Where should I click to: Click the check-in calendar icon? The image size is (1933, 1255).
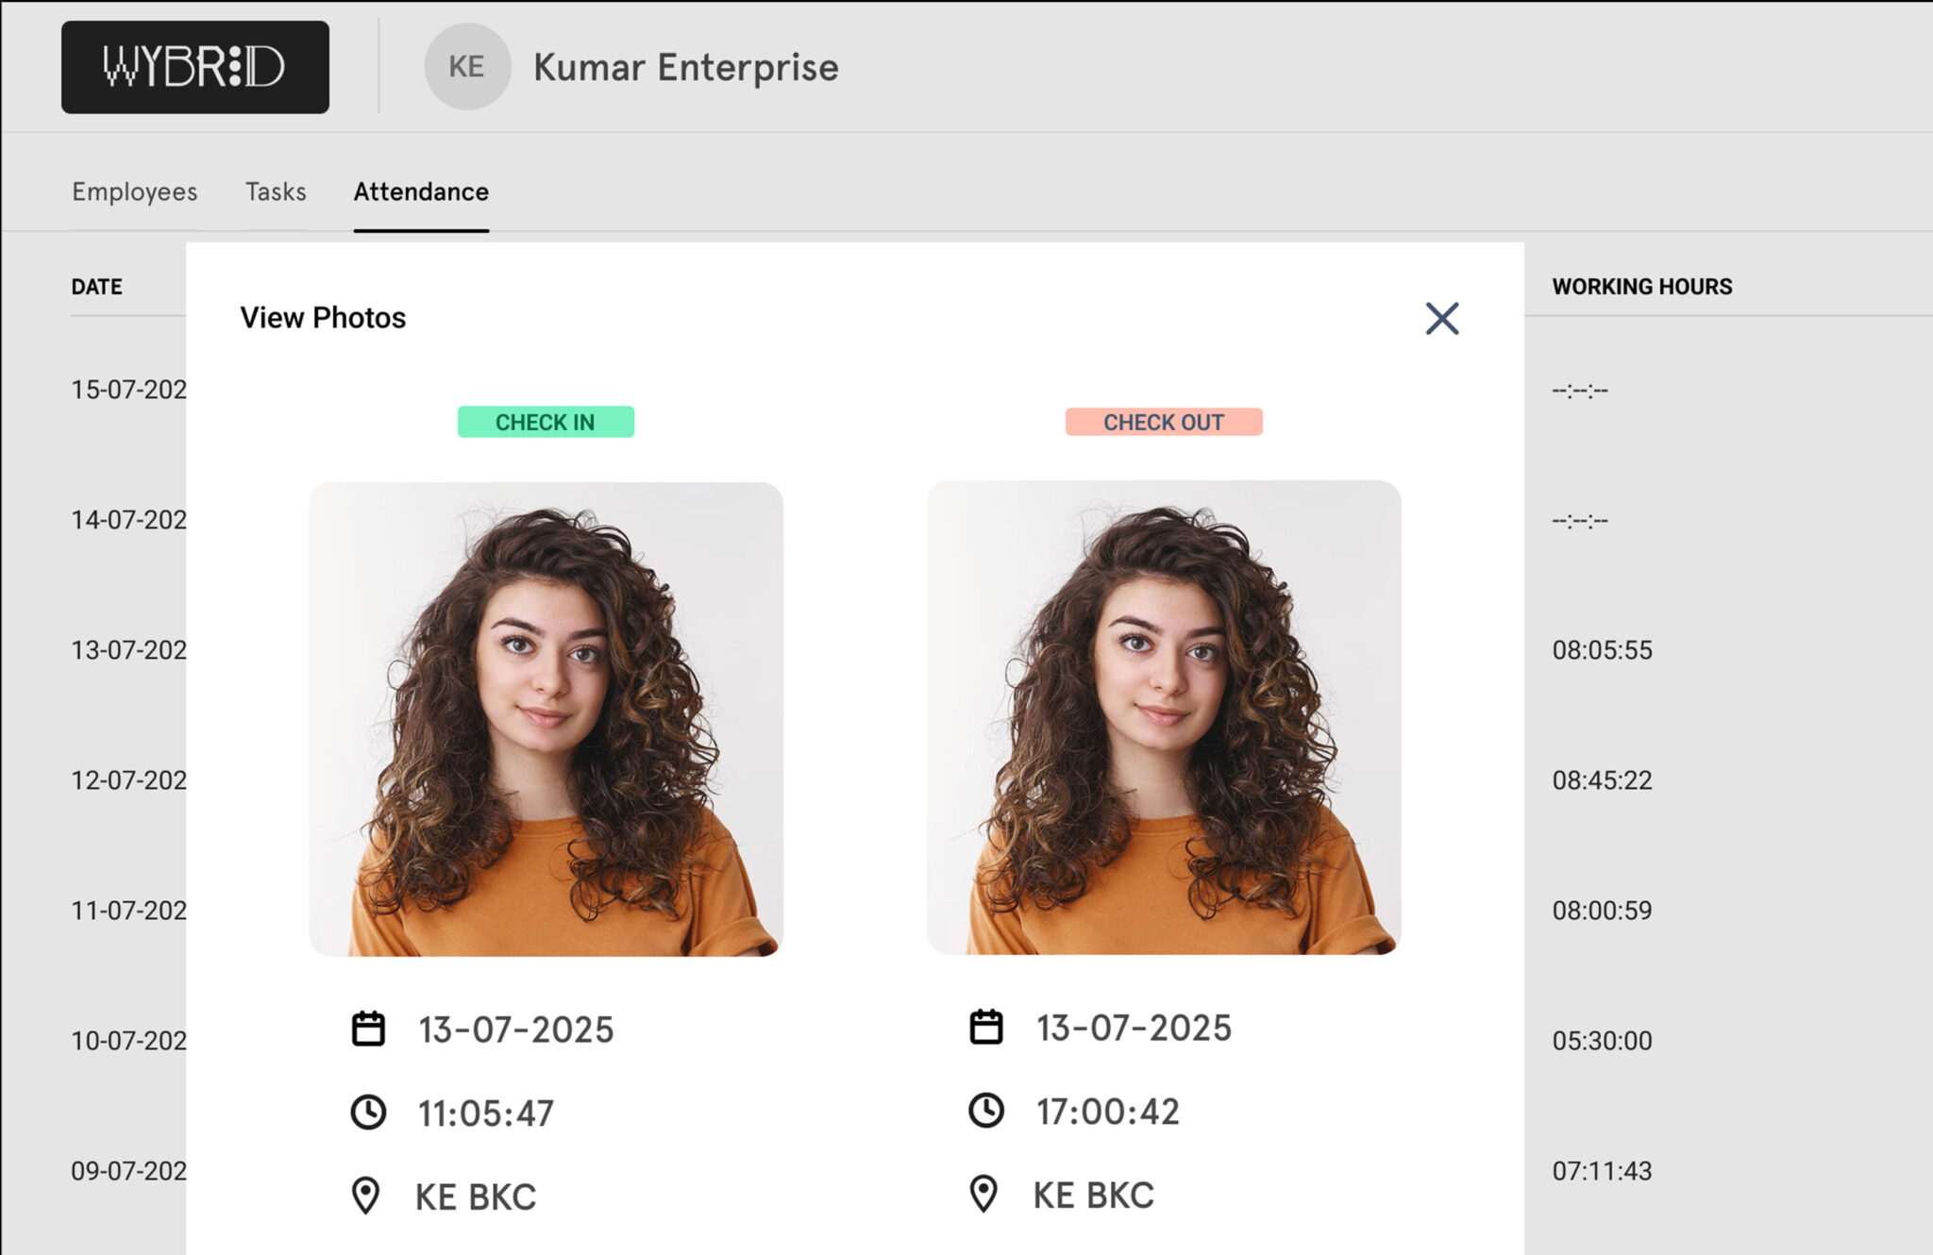click(368, 1029)
